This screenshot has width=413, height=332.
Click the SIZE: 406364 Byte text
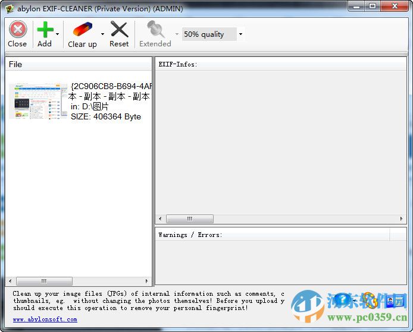tap(106, 116)
